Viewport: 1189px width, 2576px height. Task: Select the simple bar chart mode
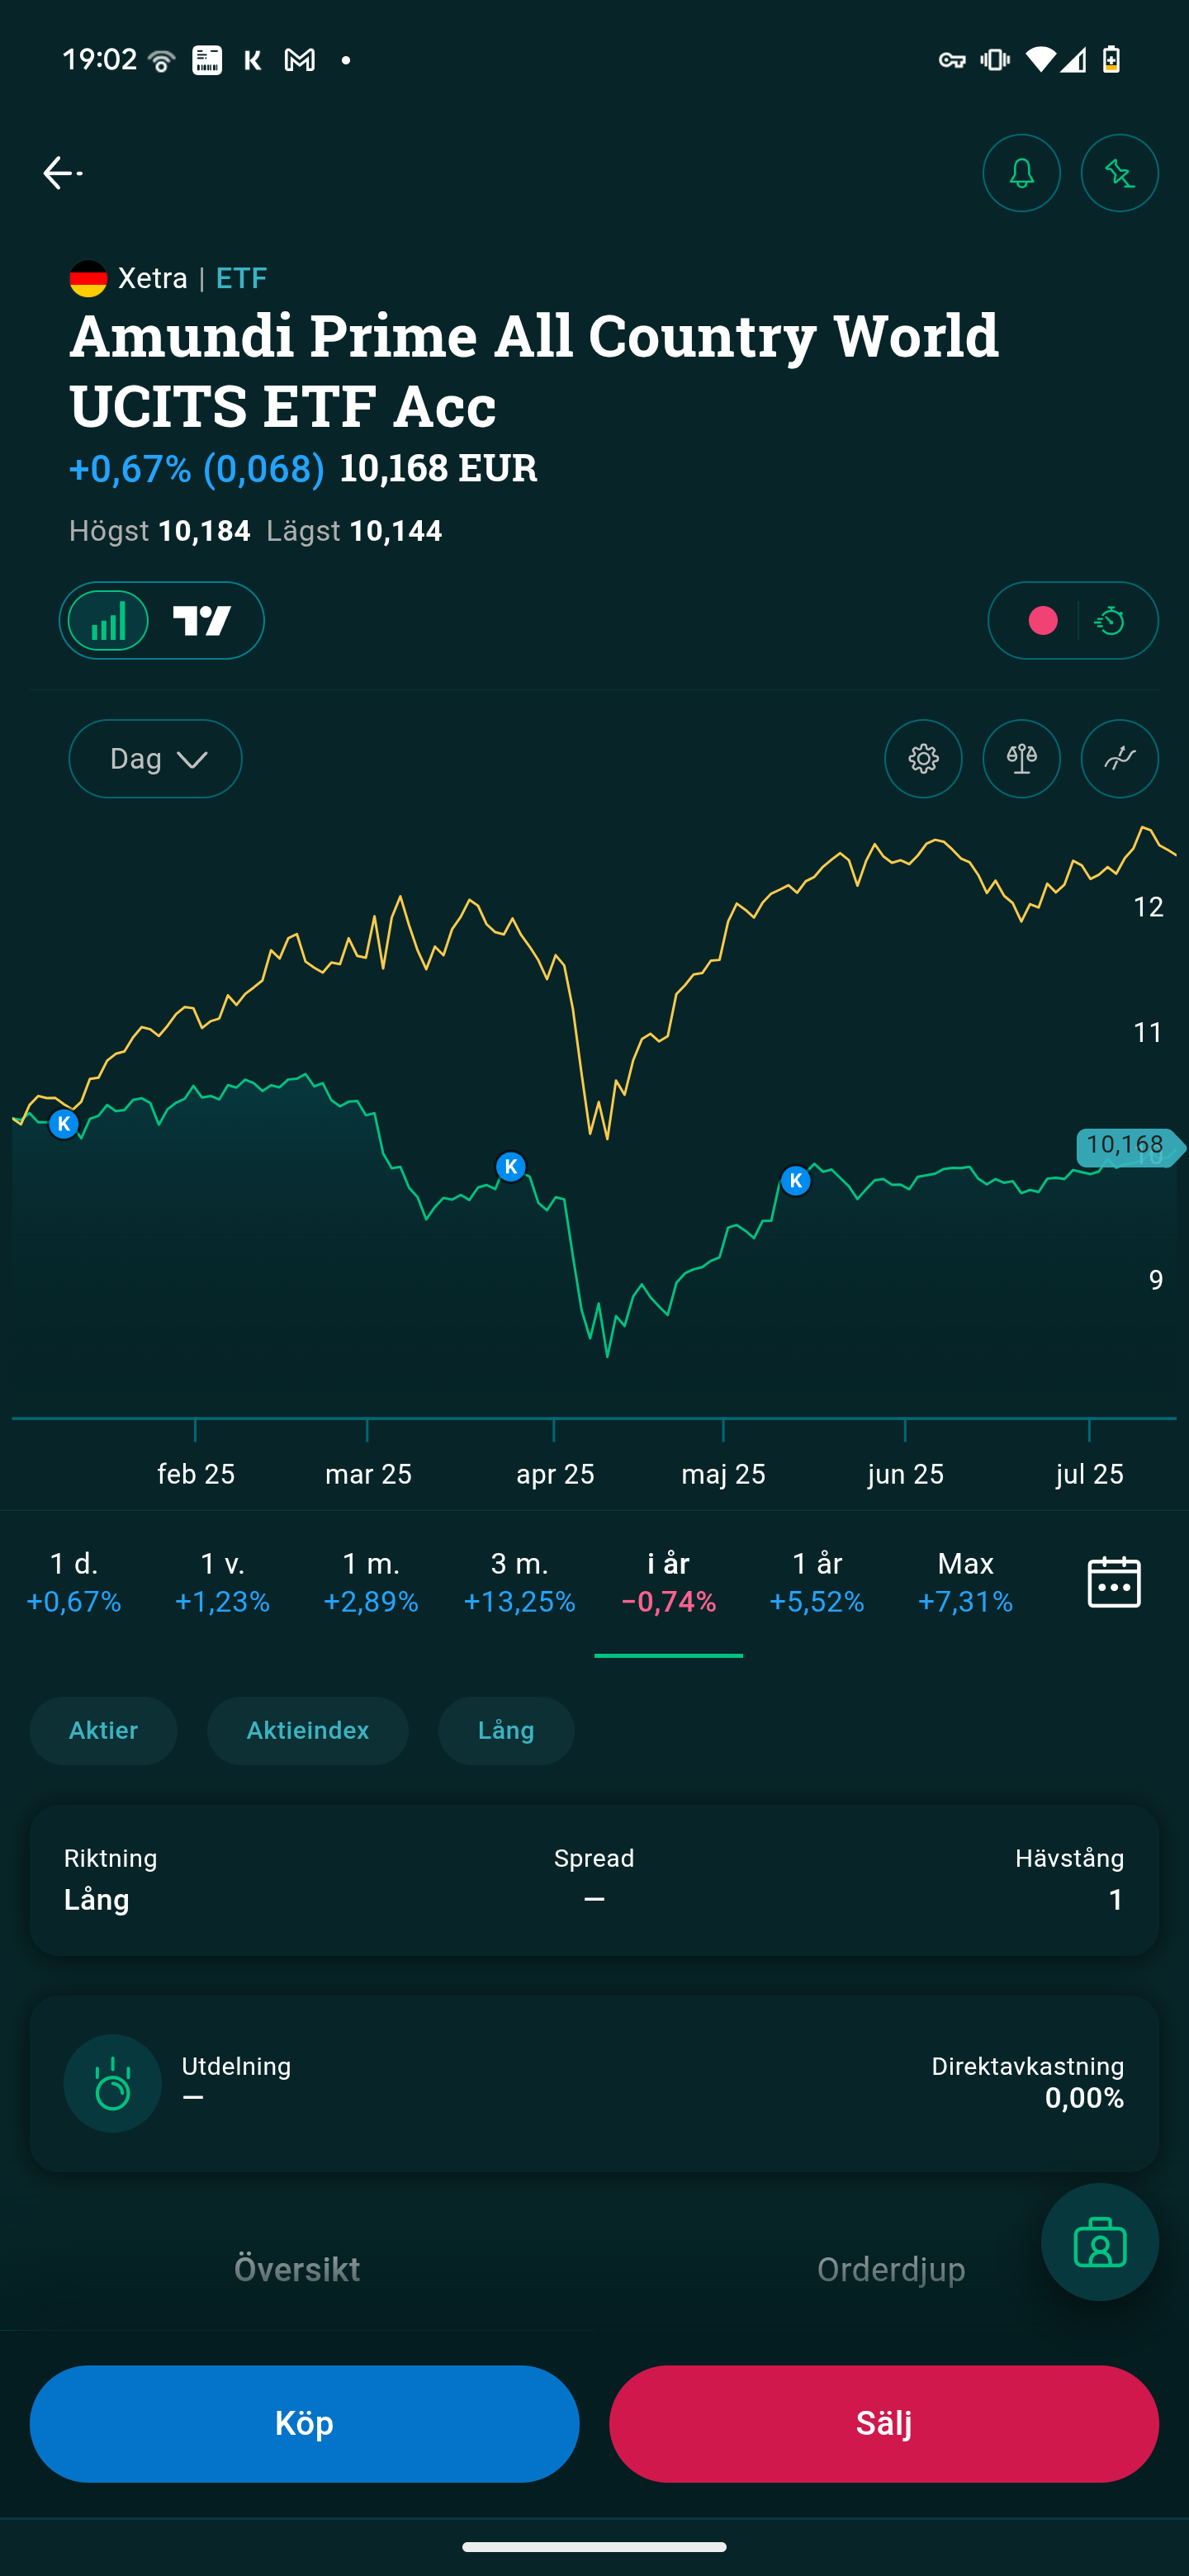click(109, 621)
